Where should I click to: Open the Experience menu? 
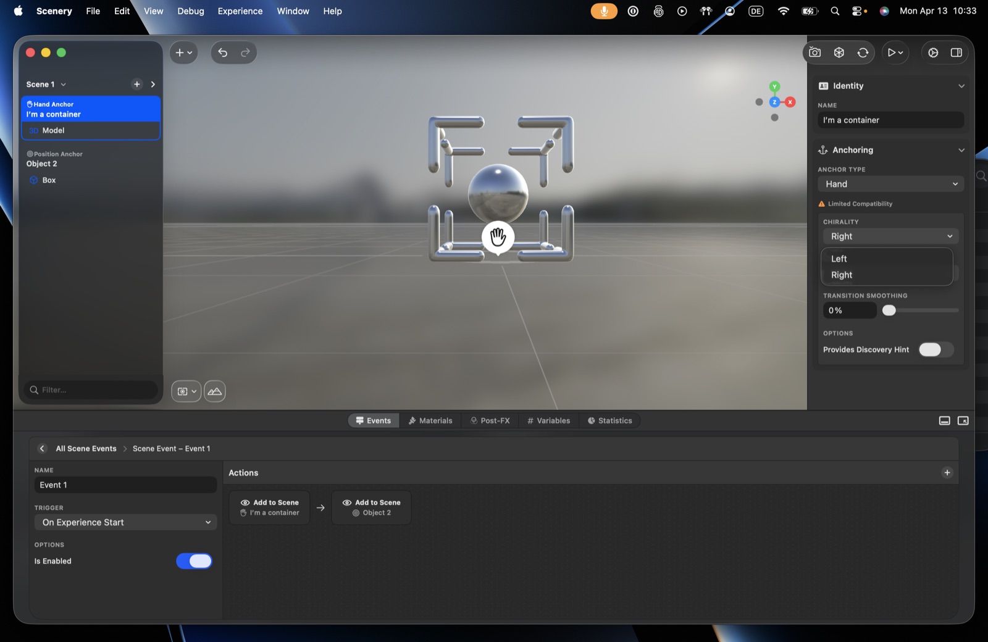point(240,11)
